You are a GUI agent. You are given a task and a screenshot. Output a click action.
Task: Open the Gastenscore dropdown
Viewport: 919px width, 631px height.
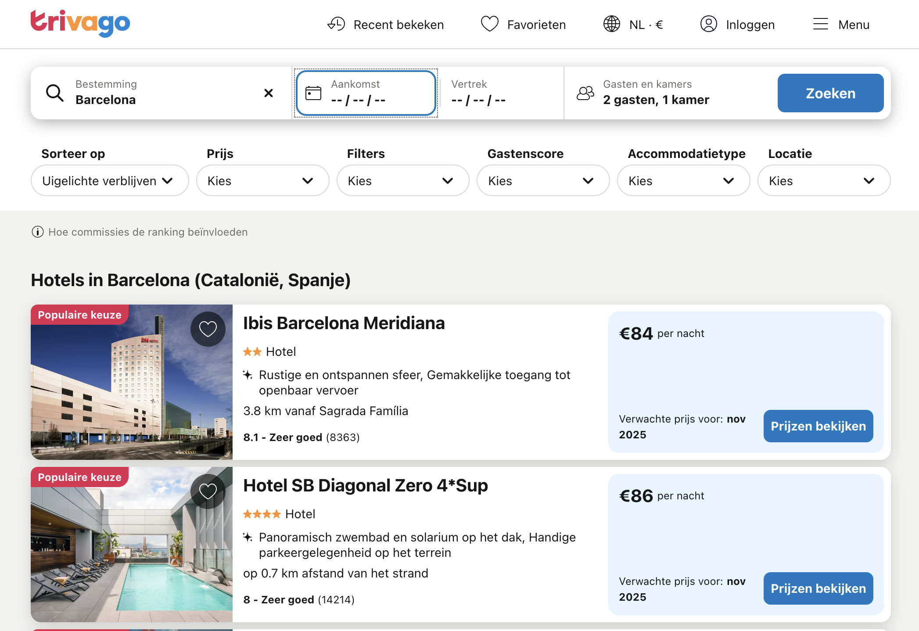[543, 181]
